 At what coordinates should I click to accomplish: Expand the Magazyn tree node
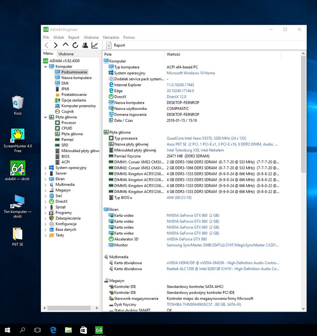point(45,190)
